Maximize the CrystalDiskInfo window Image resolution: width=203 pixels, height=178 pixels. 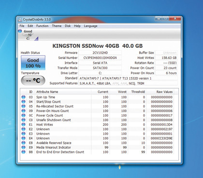[x=165, y=18]
